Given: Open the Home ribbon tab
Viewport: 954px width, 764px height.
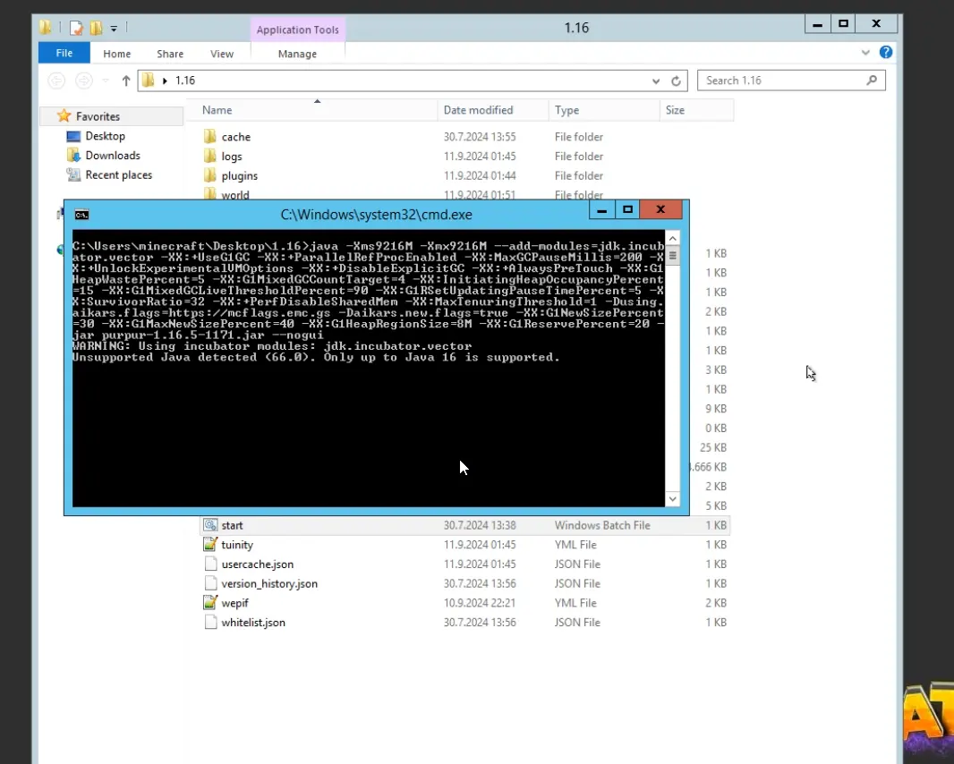Looking at the screenshot, I should [117, 54].
